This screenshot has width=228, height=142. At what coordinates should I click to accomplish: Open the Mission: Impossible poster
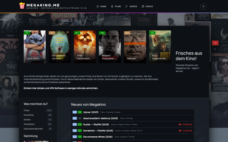tap(110, 47)
